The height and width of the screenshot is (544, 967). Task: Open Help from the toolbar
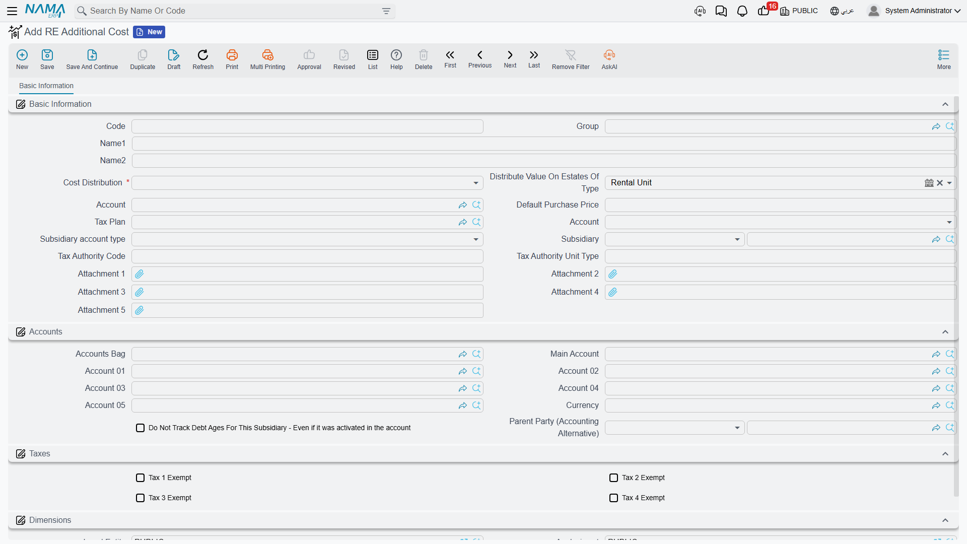396,59
